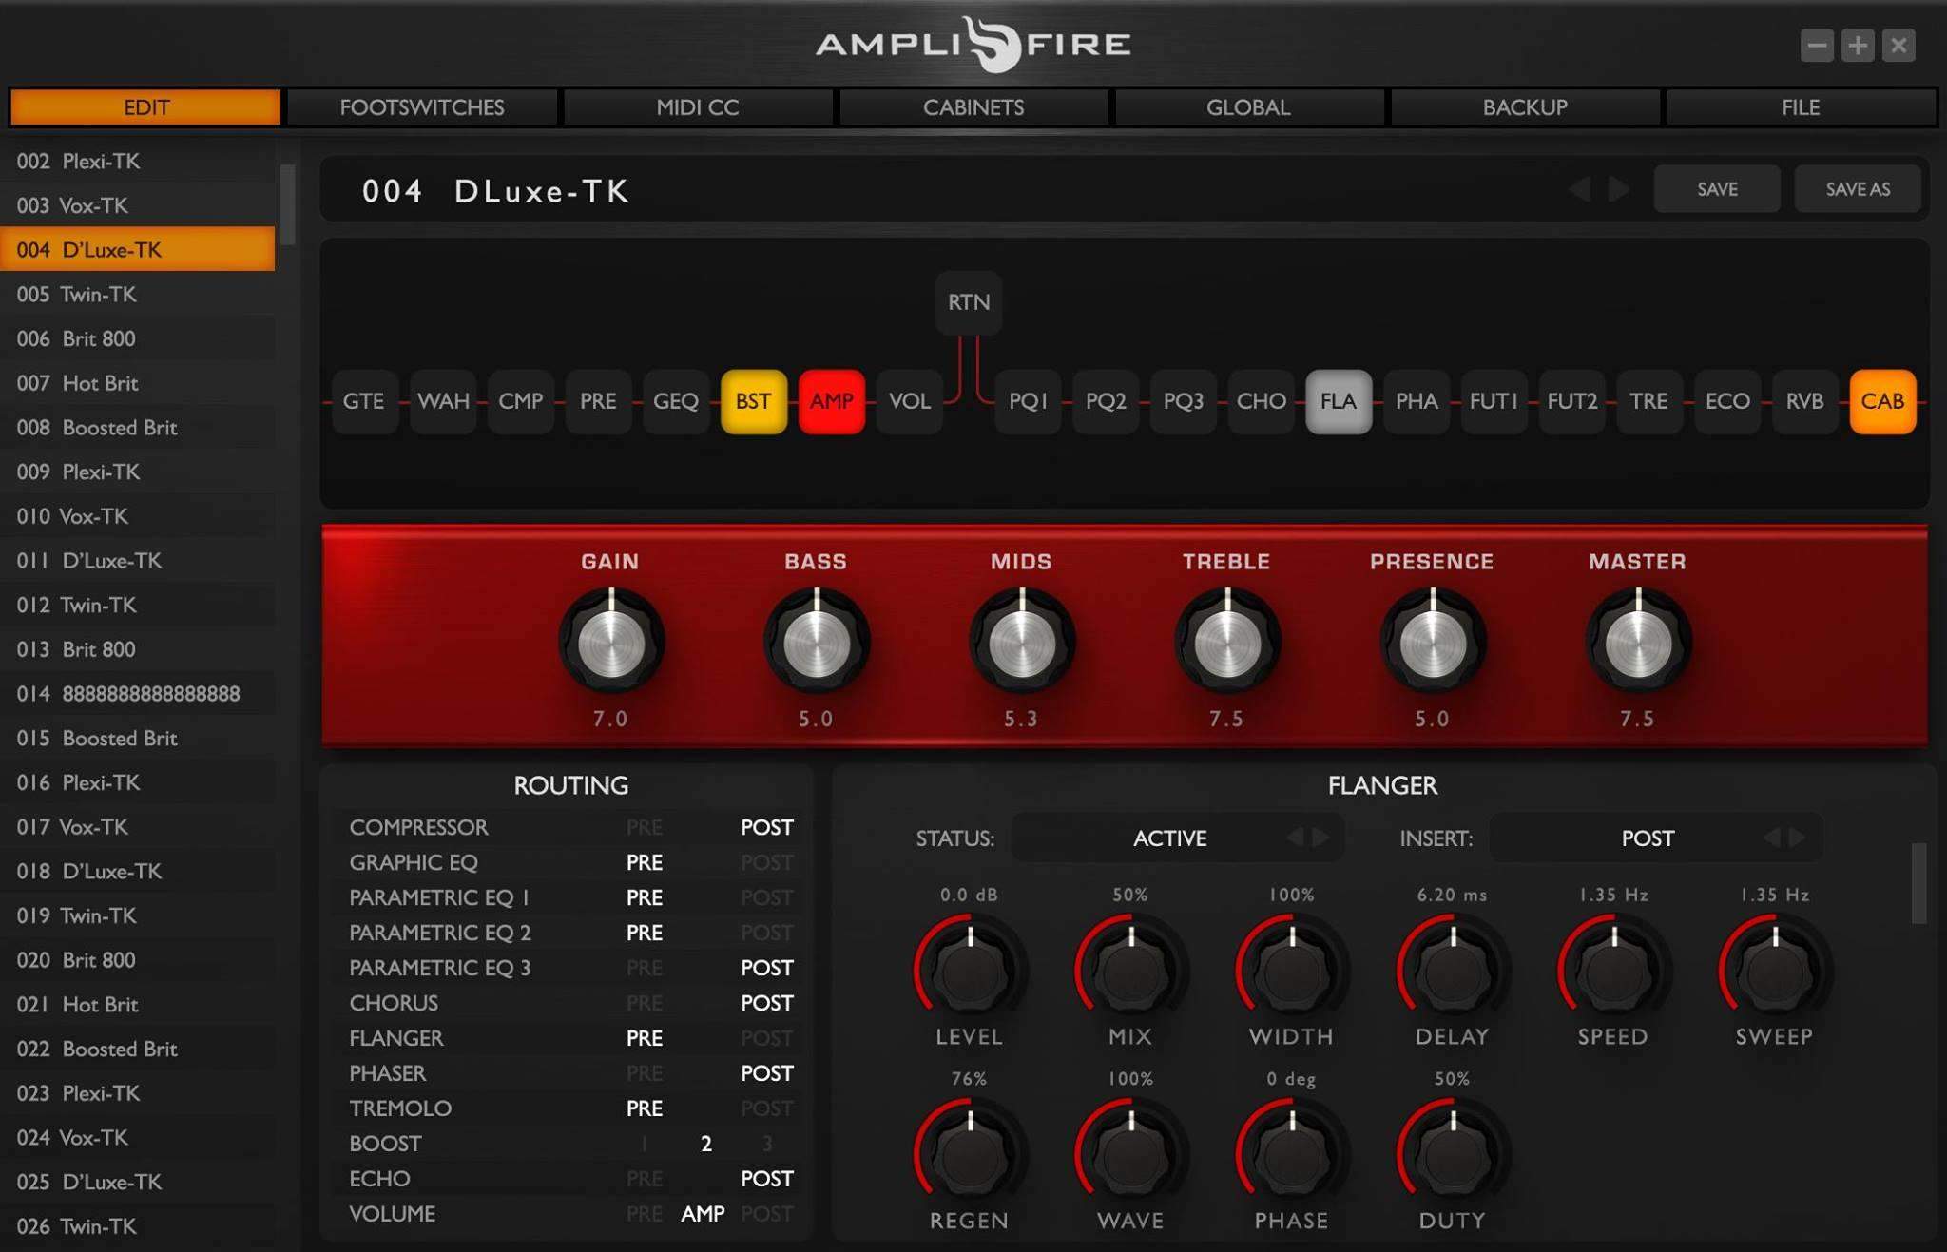
Task: Select the FLA flanger block
Action: click(x=1338, y=401)
